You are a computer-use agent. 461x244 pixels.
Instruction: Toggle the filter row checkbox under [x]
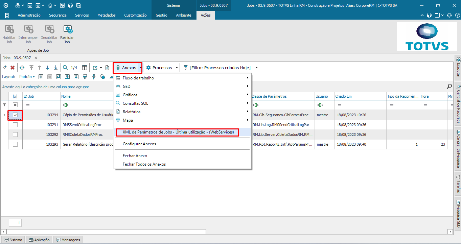[x=15, y=105]
